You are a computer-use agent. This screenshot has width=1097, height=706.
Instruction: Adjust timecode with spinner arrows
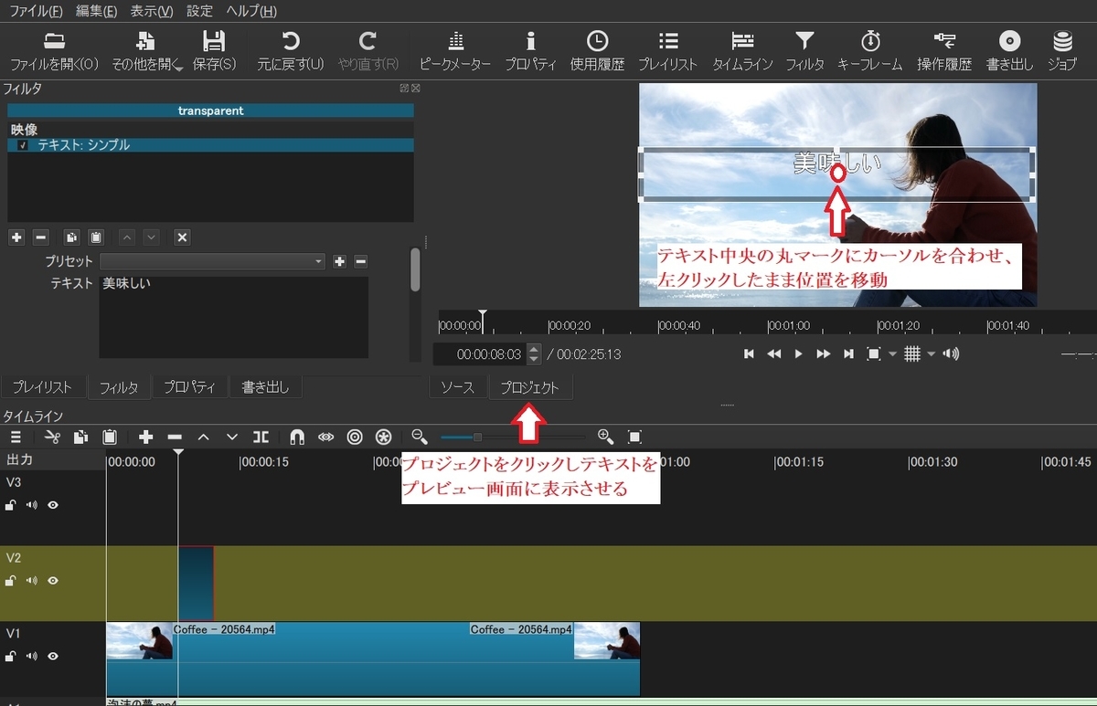(535, 354)
